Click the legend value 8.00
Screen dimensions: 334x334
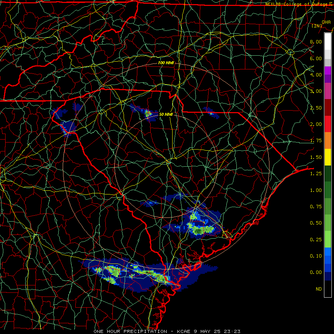316,42
